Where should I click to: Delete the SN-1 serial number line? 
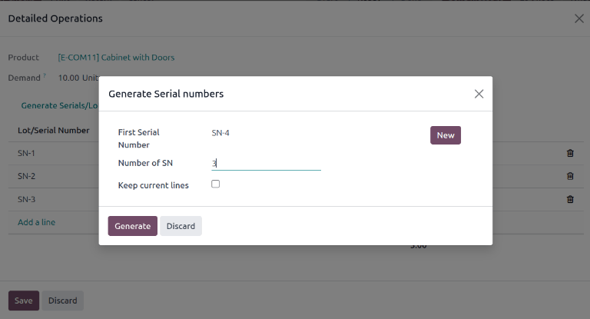point(570,153)
